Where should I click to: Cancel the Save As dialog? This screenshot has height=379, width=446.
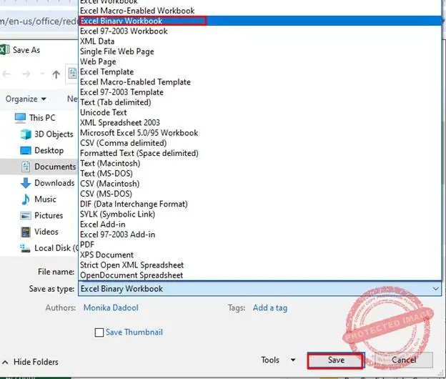404,360
